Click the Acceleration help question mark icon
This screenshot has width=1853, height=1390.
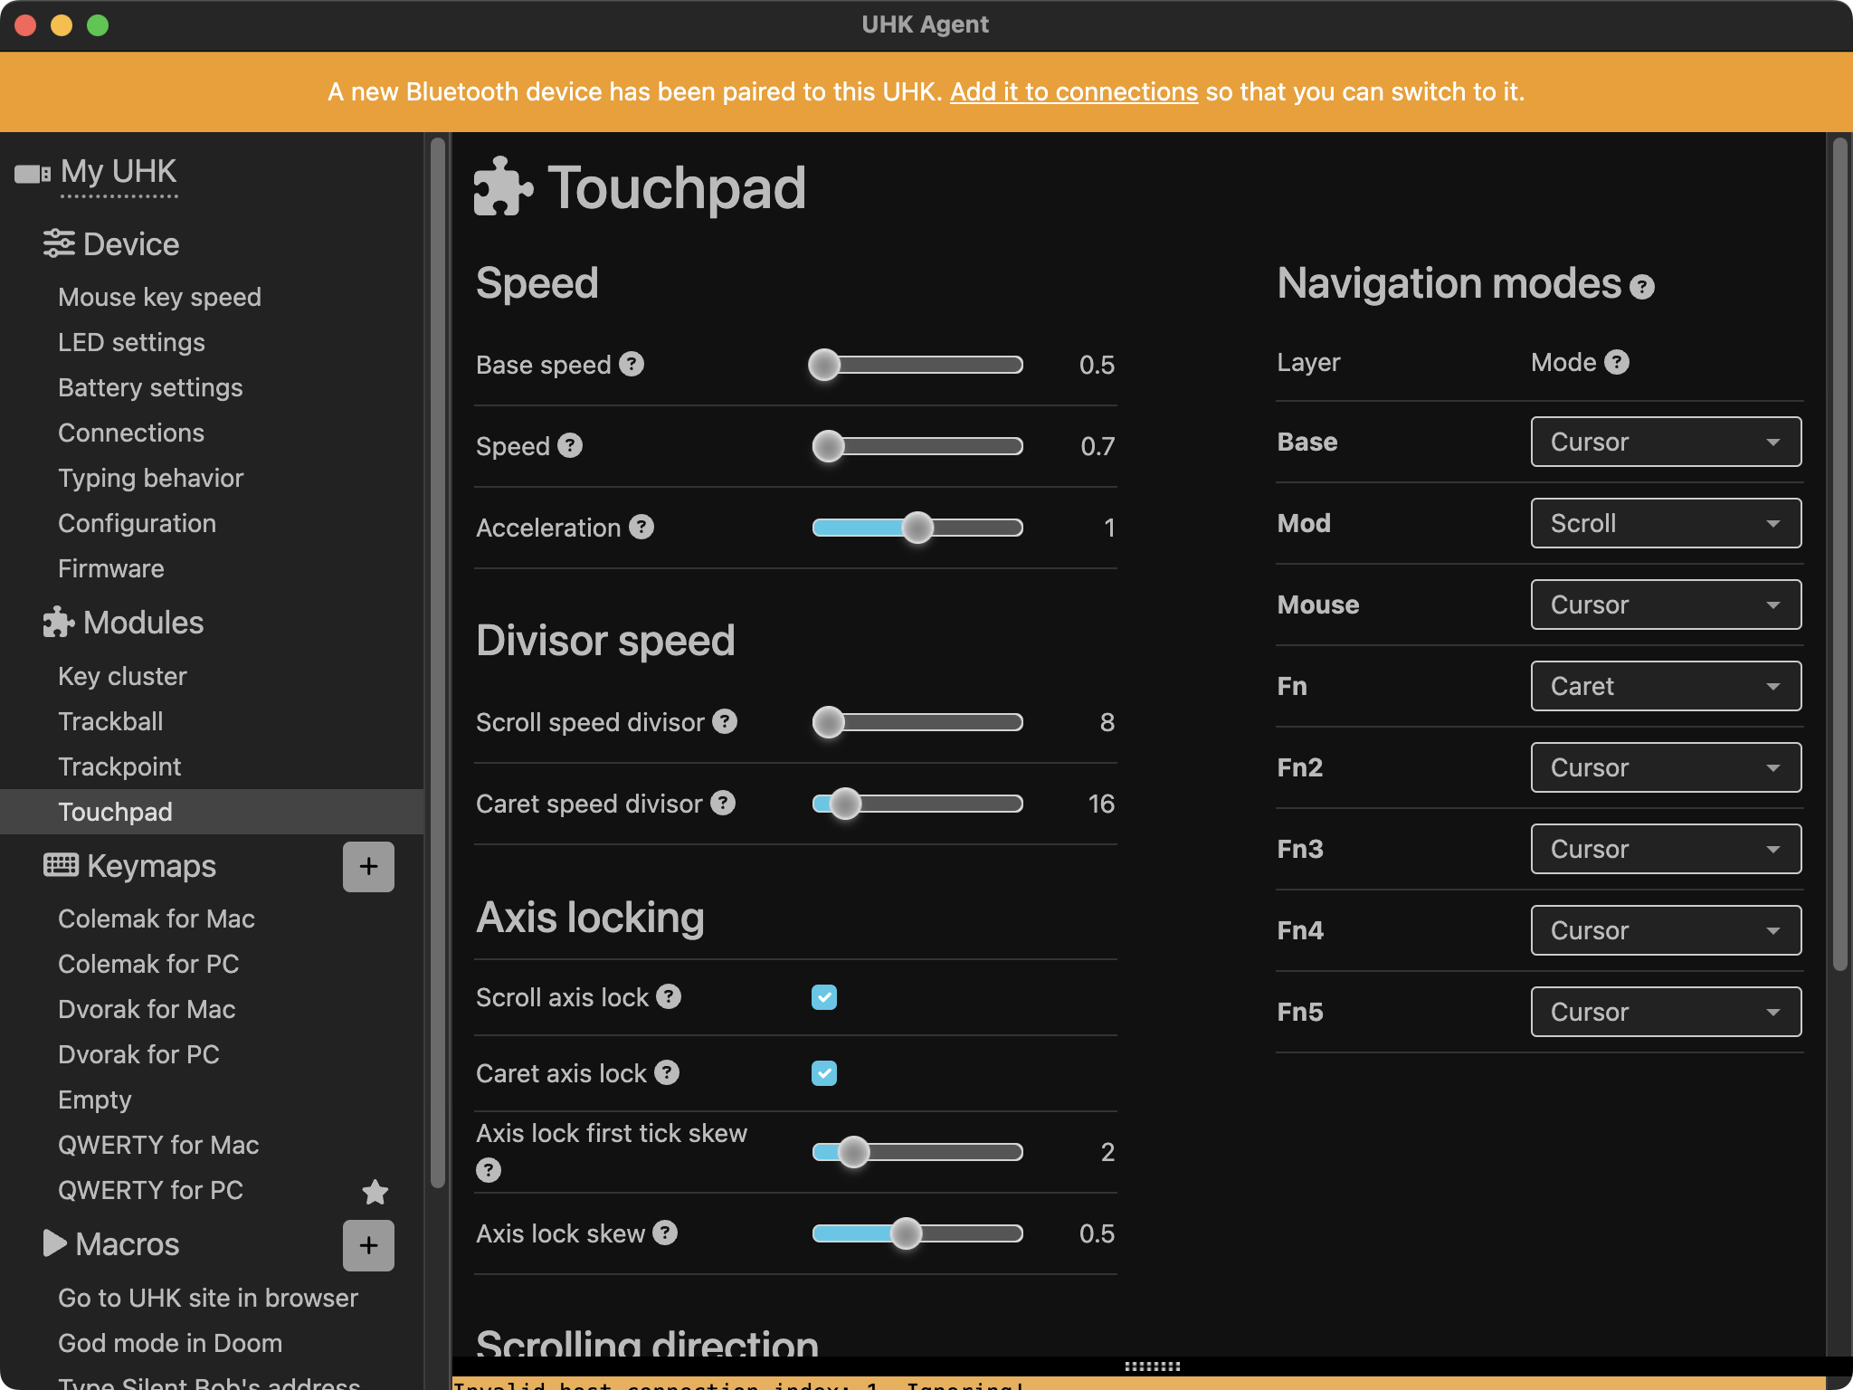(x=641, y=527)
